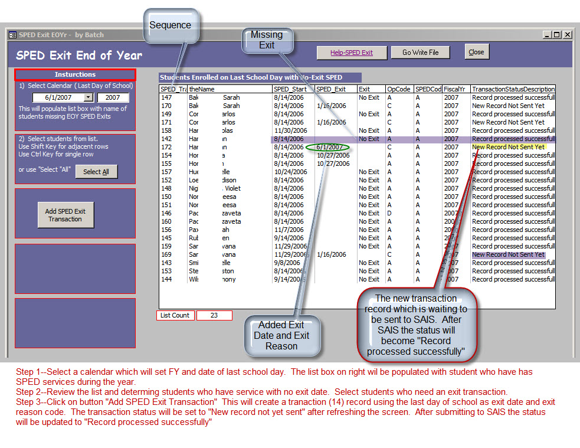Screen dimensions: 580x448
Task: Click the 6/1/2007 exit date in row 172
Action: (329, 147)
